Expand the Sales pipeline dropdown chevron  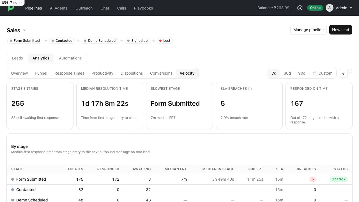pos(24,30)
